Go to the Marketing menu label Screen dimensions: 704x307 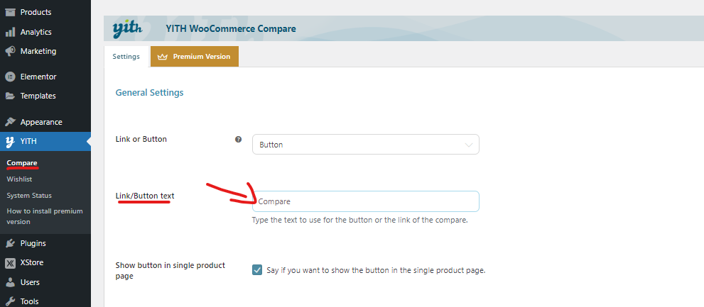click(38, 51)
